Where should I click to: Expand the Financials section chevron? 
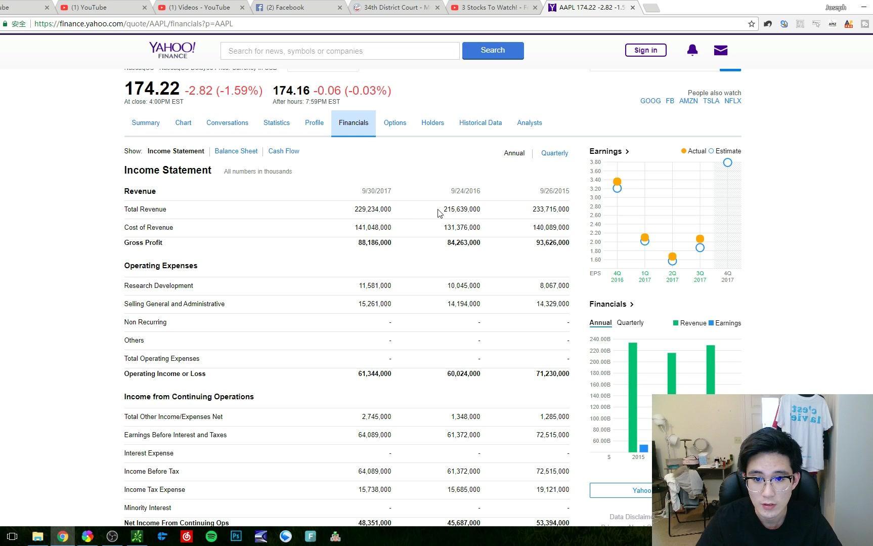pyautogui.click(x=632, y=304)
